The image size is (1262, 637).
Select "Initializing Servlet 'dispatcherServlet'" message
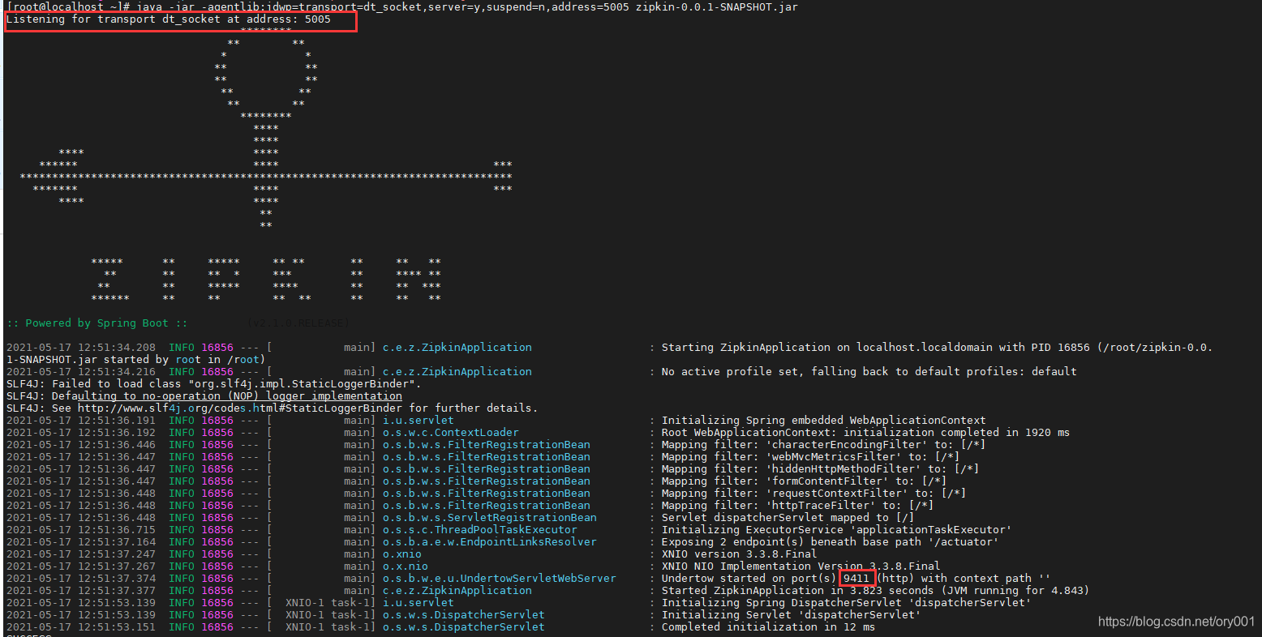tap(792, 614)
